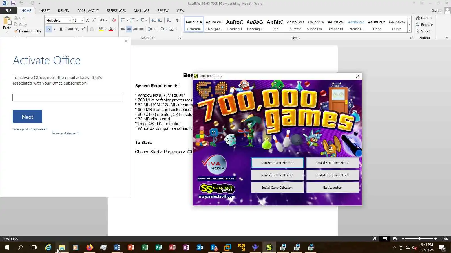Open Outlook from the taskbar
Viewport: 451px width, 253px height.
click(x=200, y=247)
